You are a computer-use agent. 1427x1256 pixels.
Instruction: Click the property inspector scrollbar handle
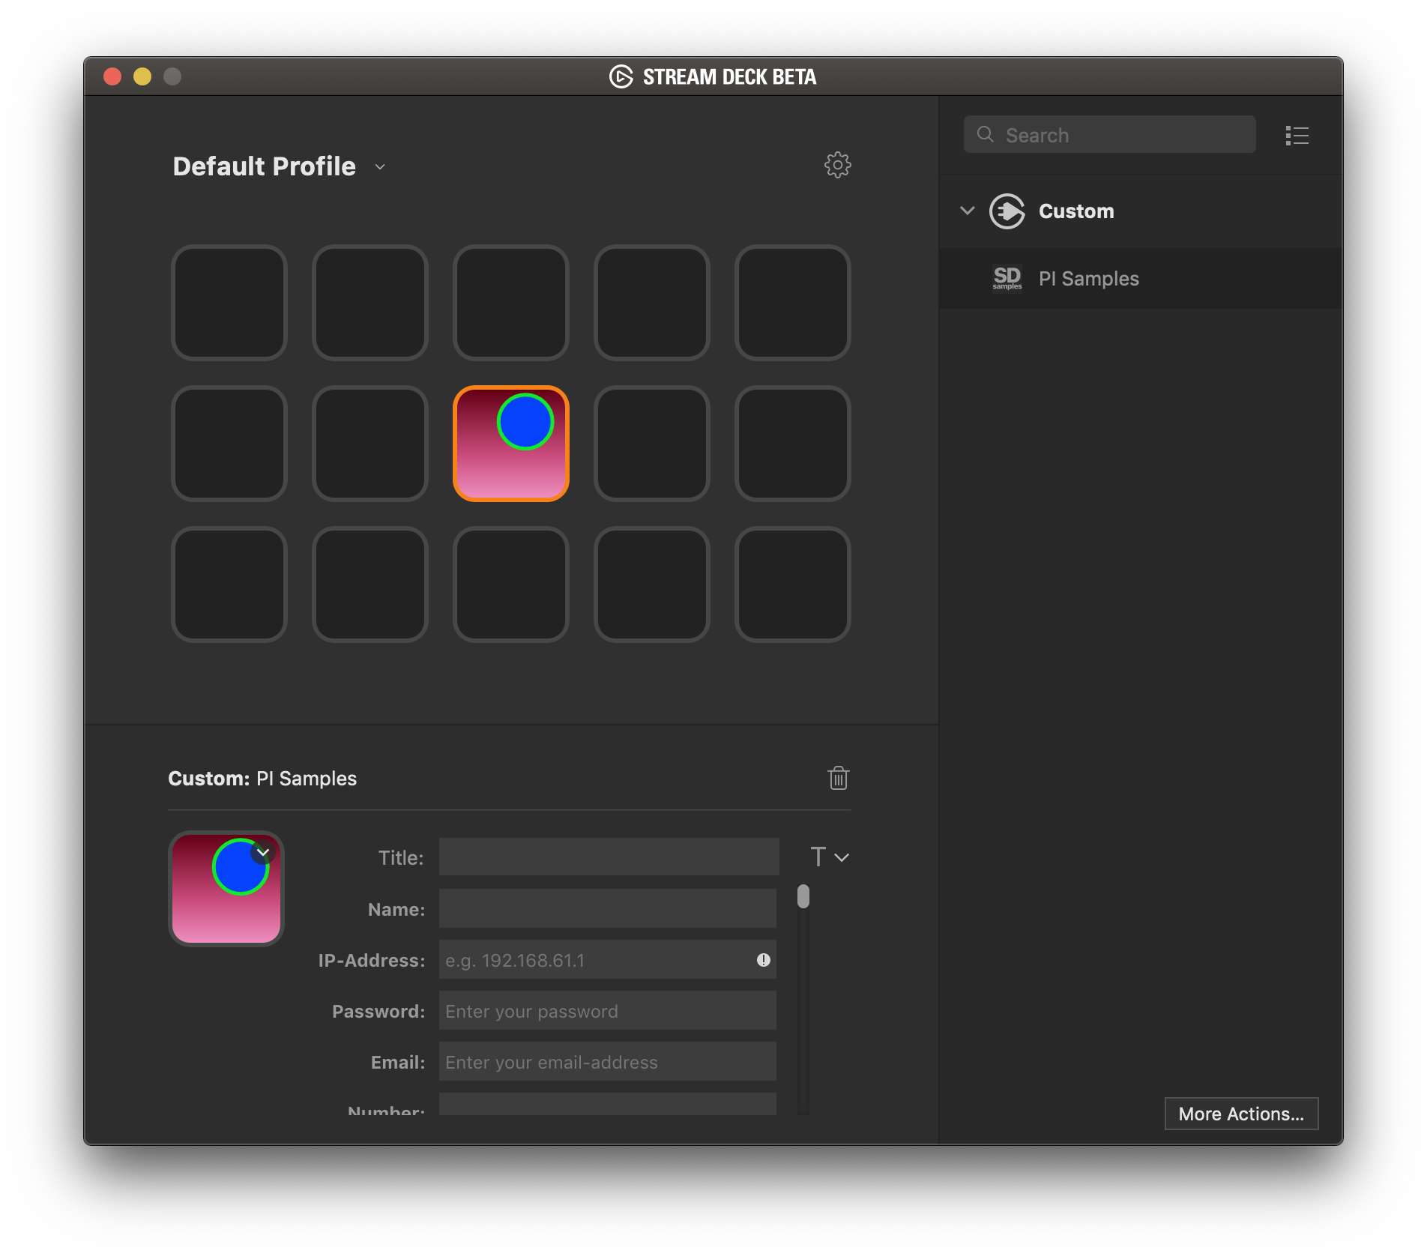click(803, 897)
